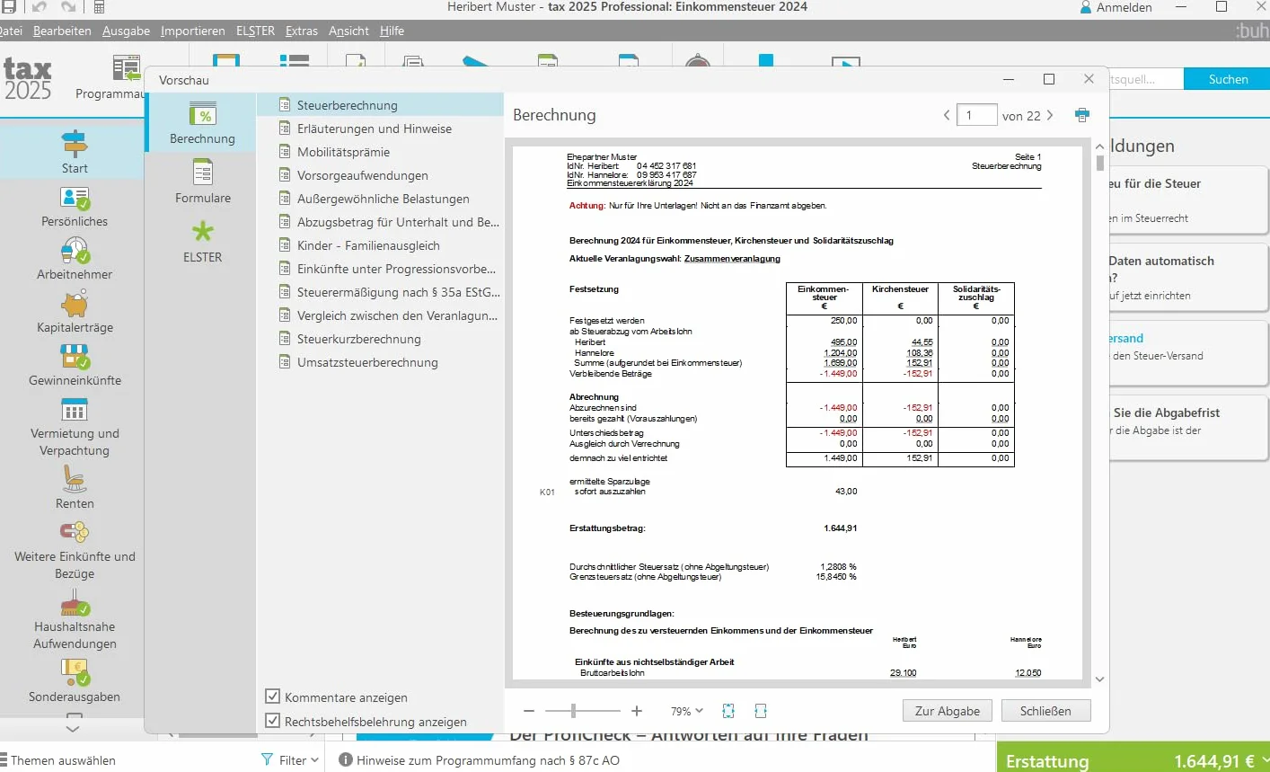Toggle Rechtsbehelfsbelehrung anzeigen checkbox
The image size is (1270, 772).
tap(273, 721)
